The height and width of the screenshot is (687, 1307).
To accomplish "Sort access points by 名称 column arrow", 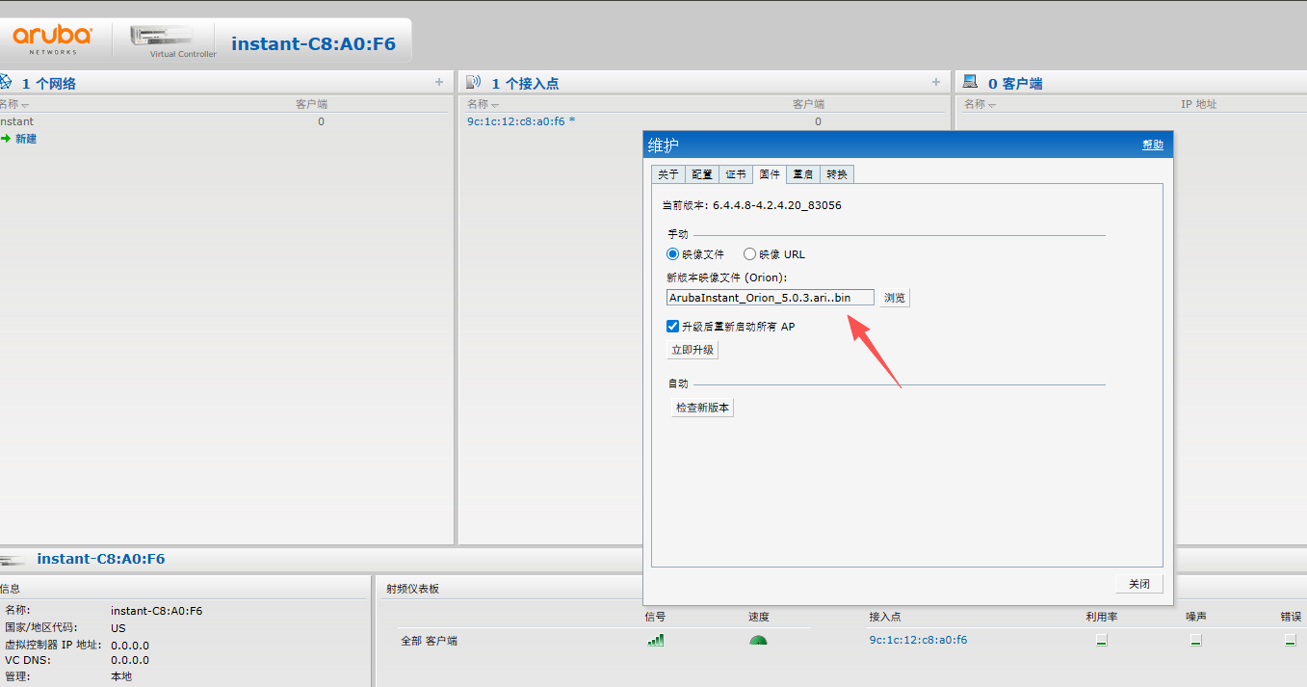I will tap(495, 105).
